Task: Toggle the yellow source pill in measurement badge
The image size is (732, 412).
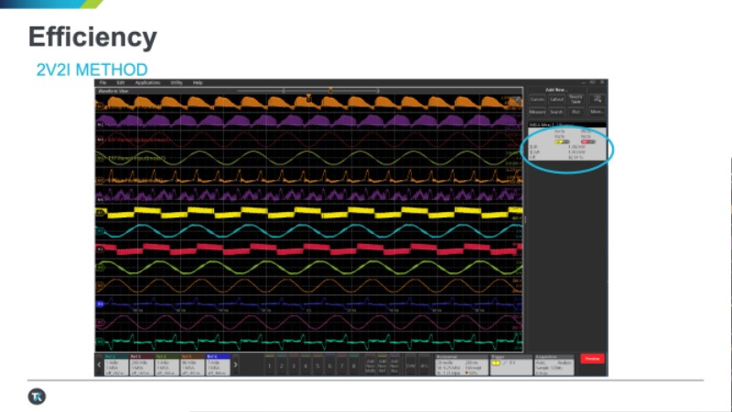Action: (x=562, y=142)
